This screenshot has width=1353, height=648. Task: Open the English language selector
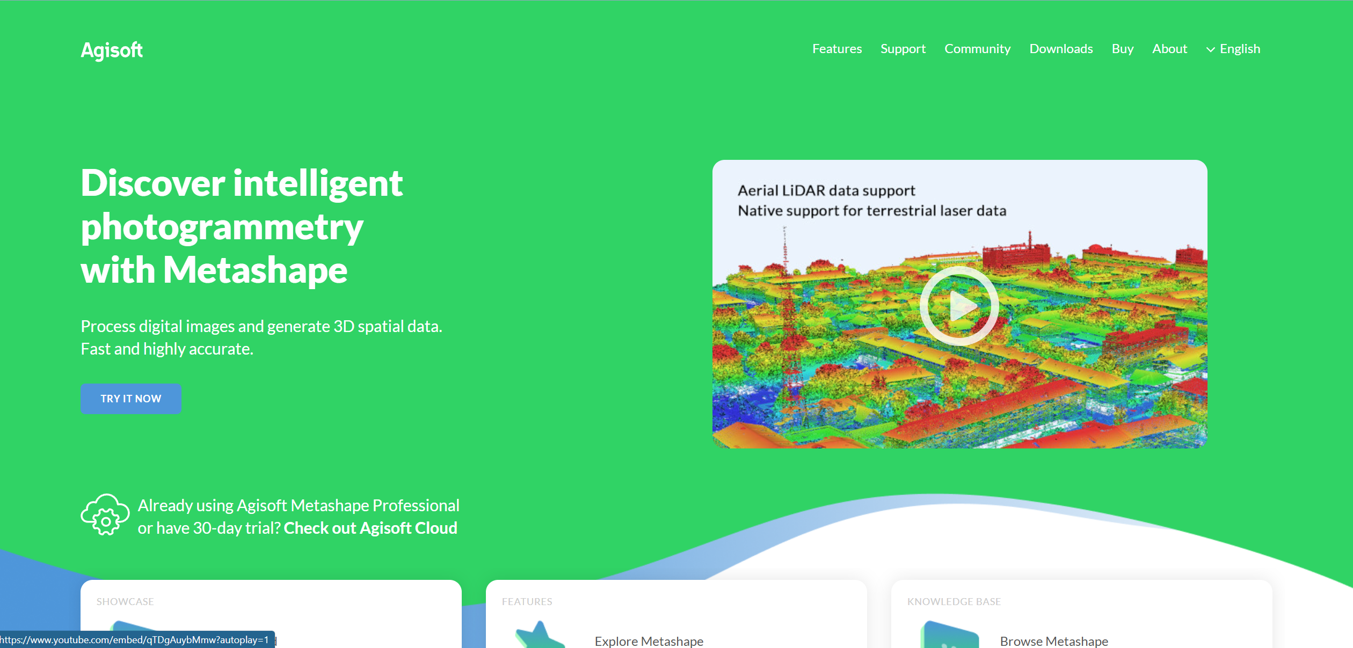tap(1239, 49)
